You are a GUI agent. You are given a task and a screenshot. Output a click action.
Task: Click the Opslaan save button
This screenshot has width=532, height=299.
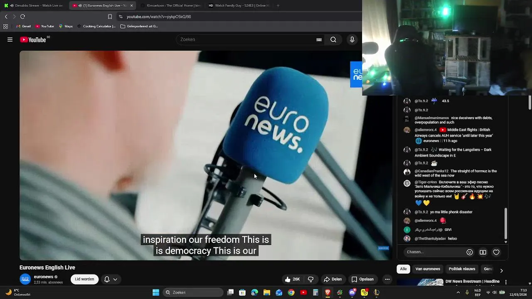click(x=362, y=279)
